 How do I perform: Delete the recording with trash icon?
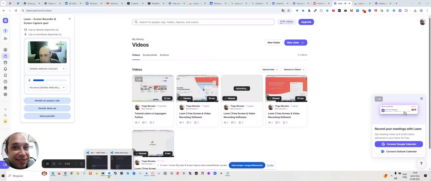coord(82,164)
